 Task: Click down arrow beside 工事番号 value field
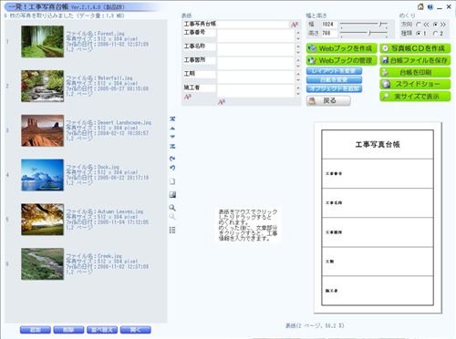(x=298, y=38)
